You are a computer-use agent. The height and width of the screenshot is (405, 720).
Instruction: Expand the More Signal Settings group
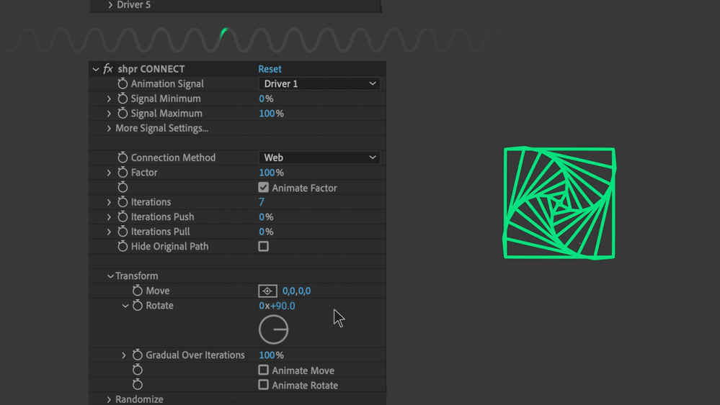click(x=110, y=128)
